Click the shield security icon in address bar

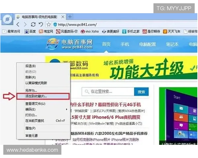click(55, 24)
